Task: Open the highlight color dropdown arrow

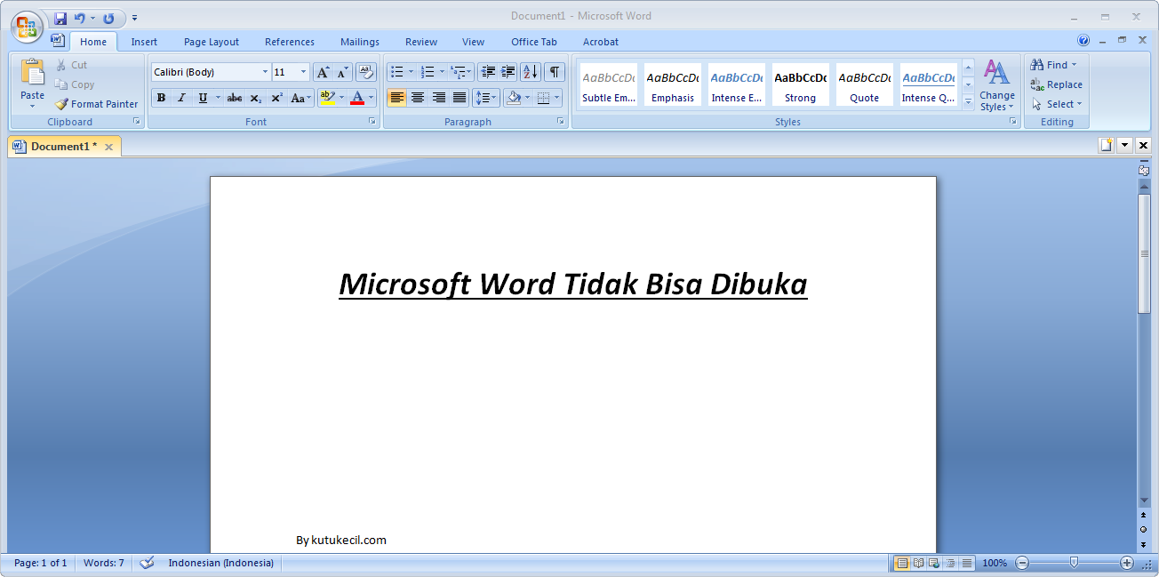Action: 341,98
